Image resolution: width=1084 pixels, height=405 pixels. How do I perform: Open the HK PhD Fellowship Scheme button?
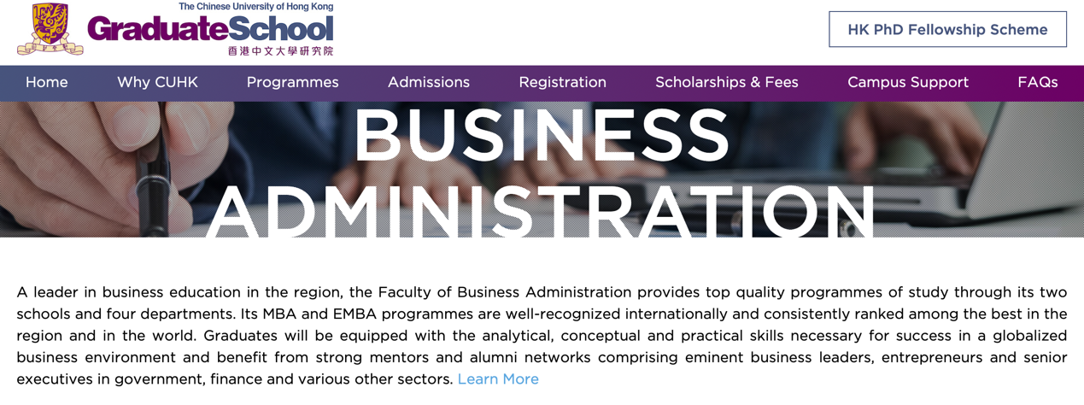pyautogui.click(x=947, y=29)
